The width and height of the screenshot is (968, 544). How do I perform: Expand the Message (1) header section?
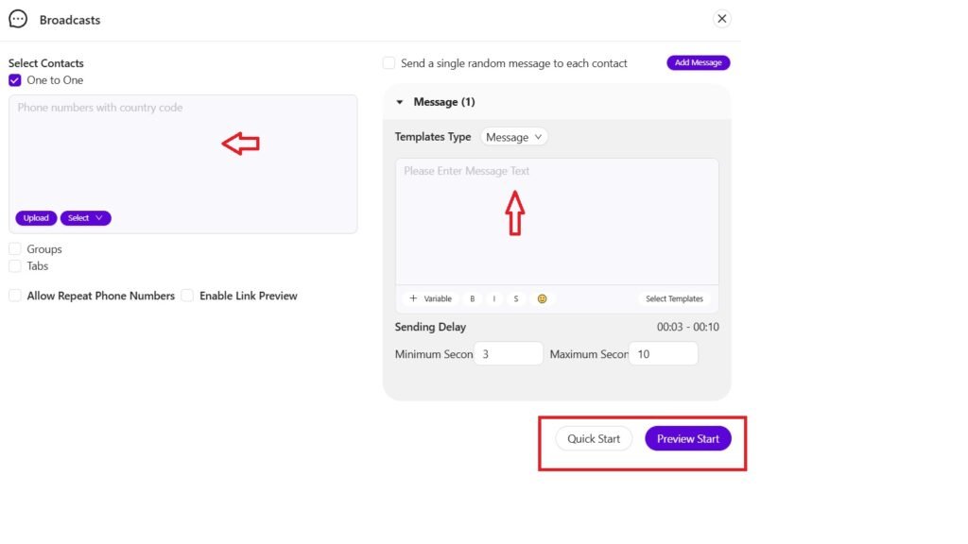pos(444,101)
